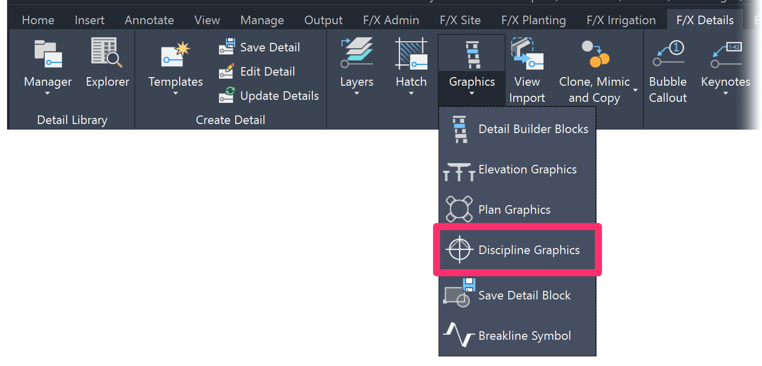Click the Create Detail panel title

[231, 120]
